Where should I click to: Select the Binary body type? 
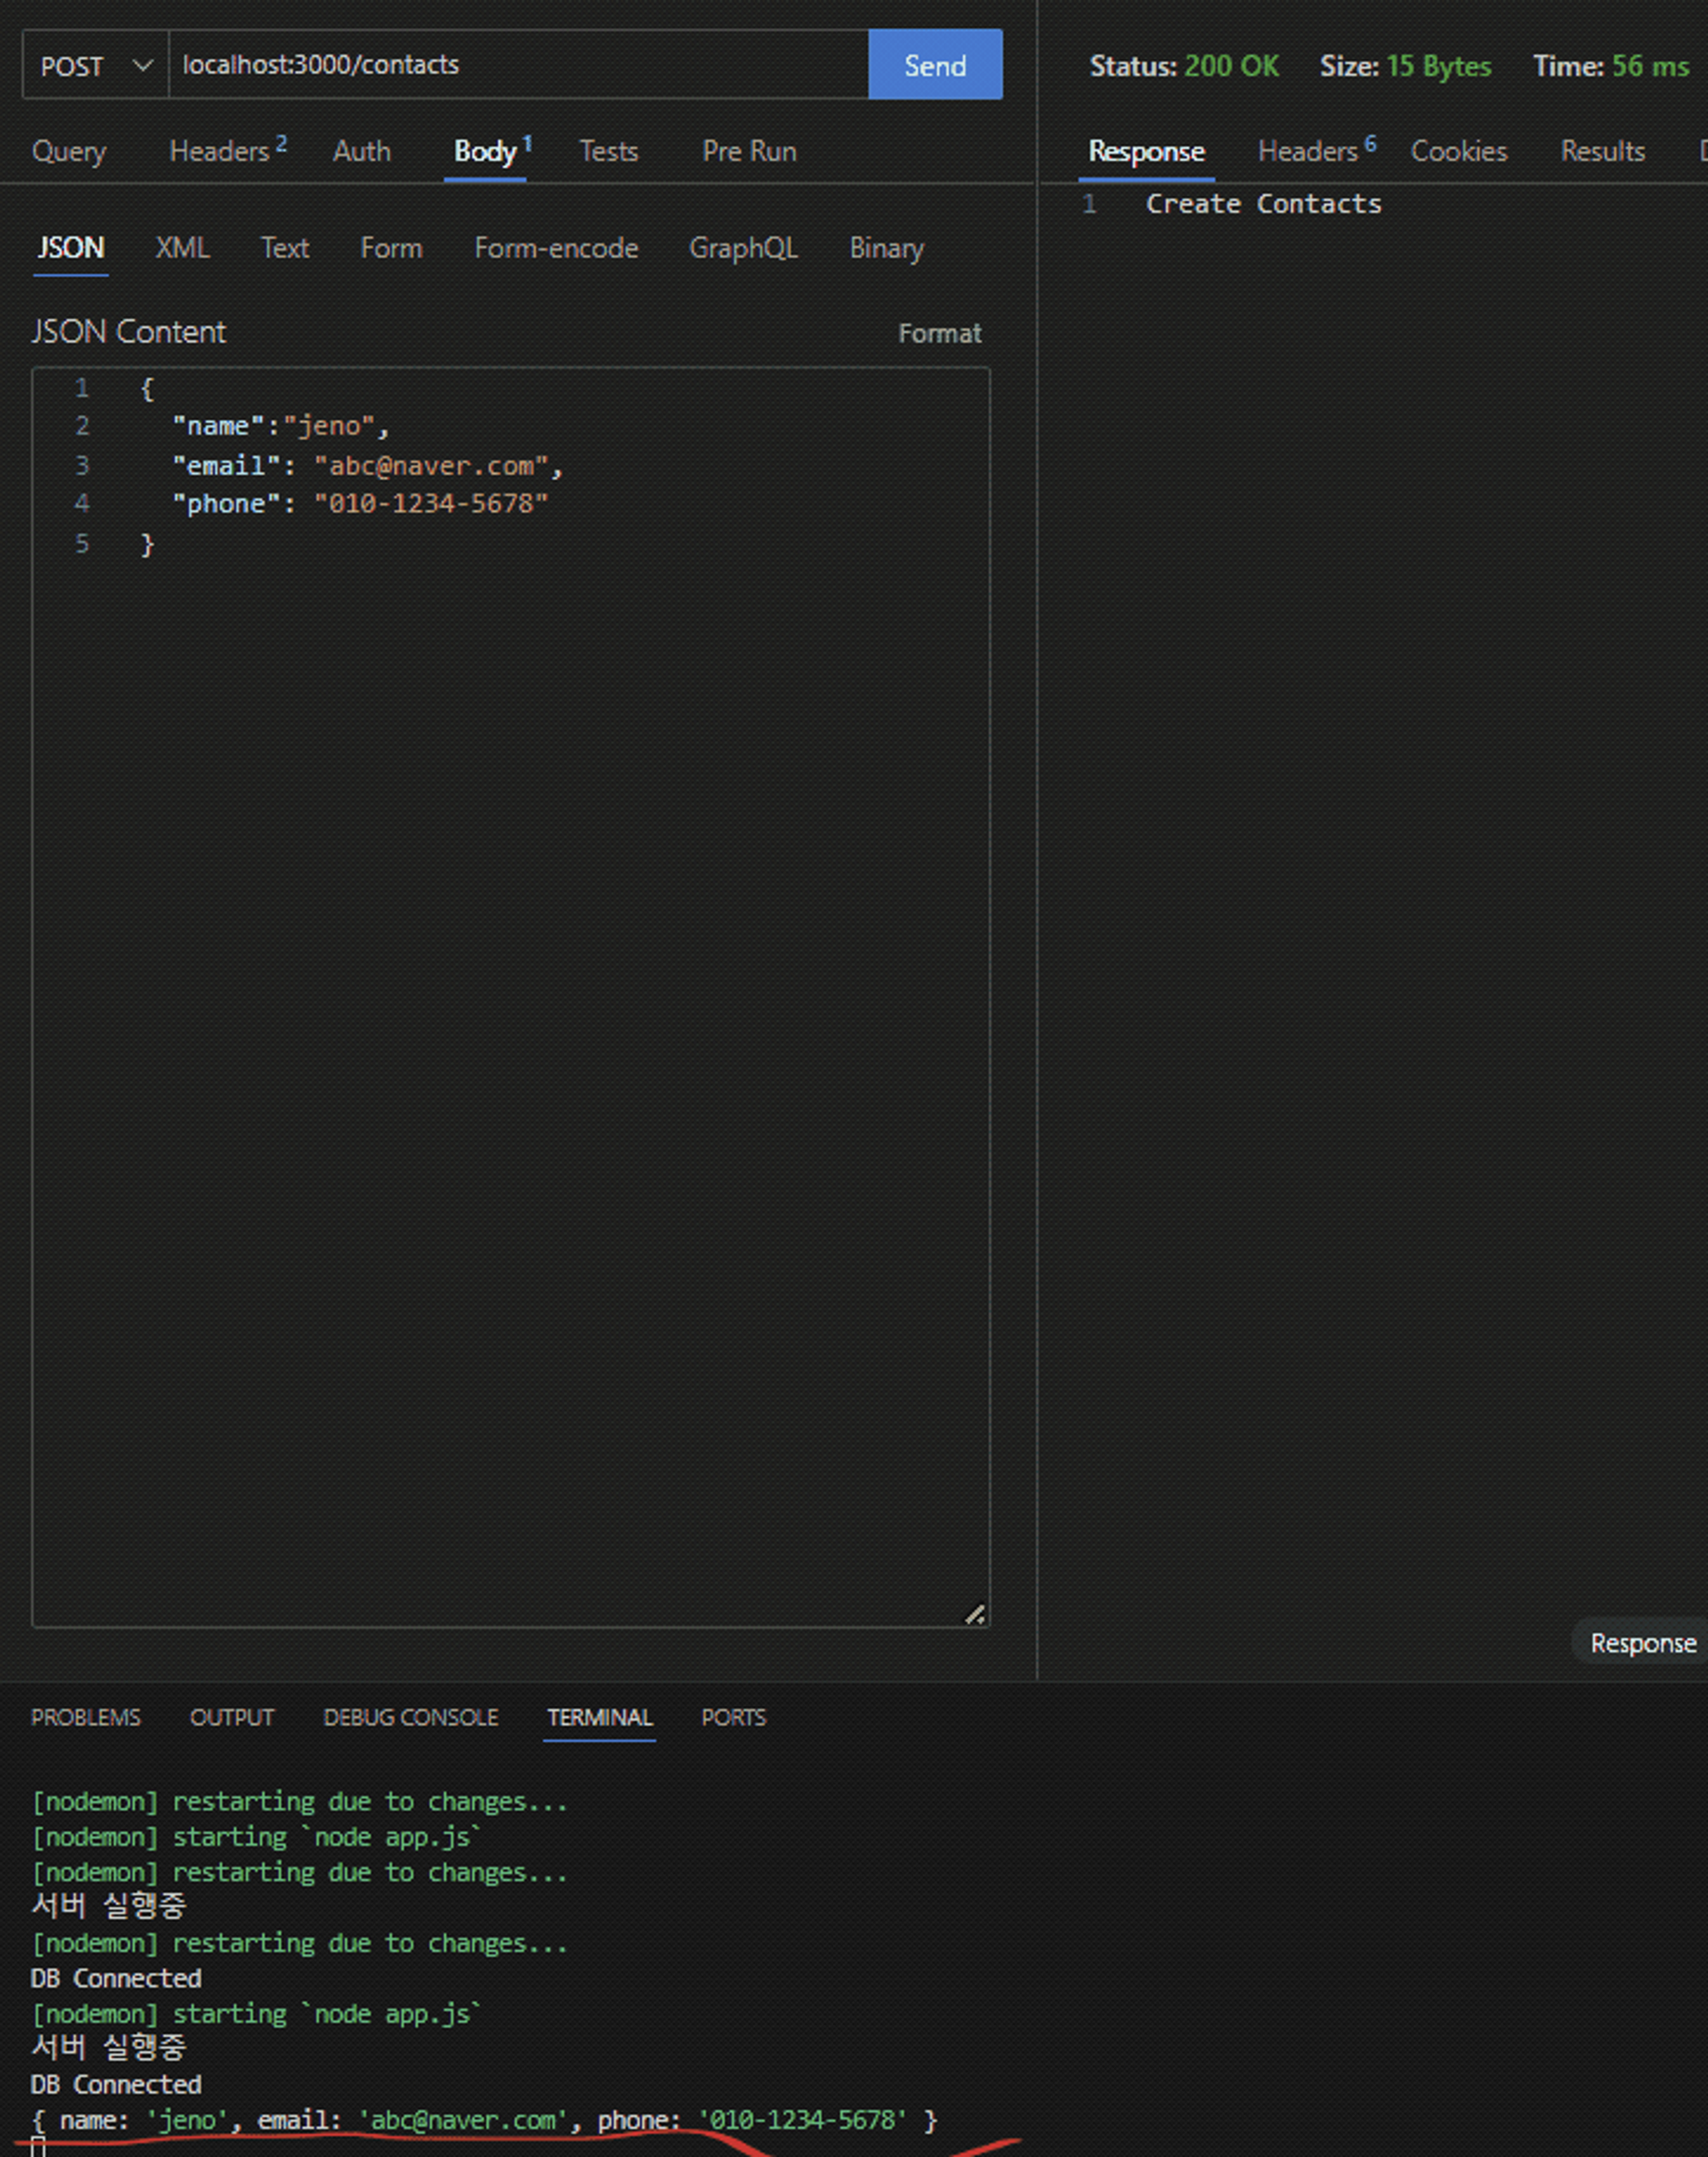point(886,248)
